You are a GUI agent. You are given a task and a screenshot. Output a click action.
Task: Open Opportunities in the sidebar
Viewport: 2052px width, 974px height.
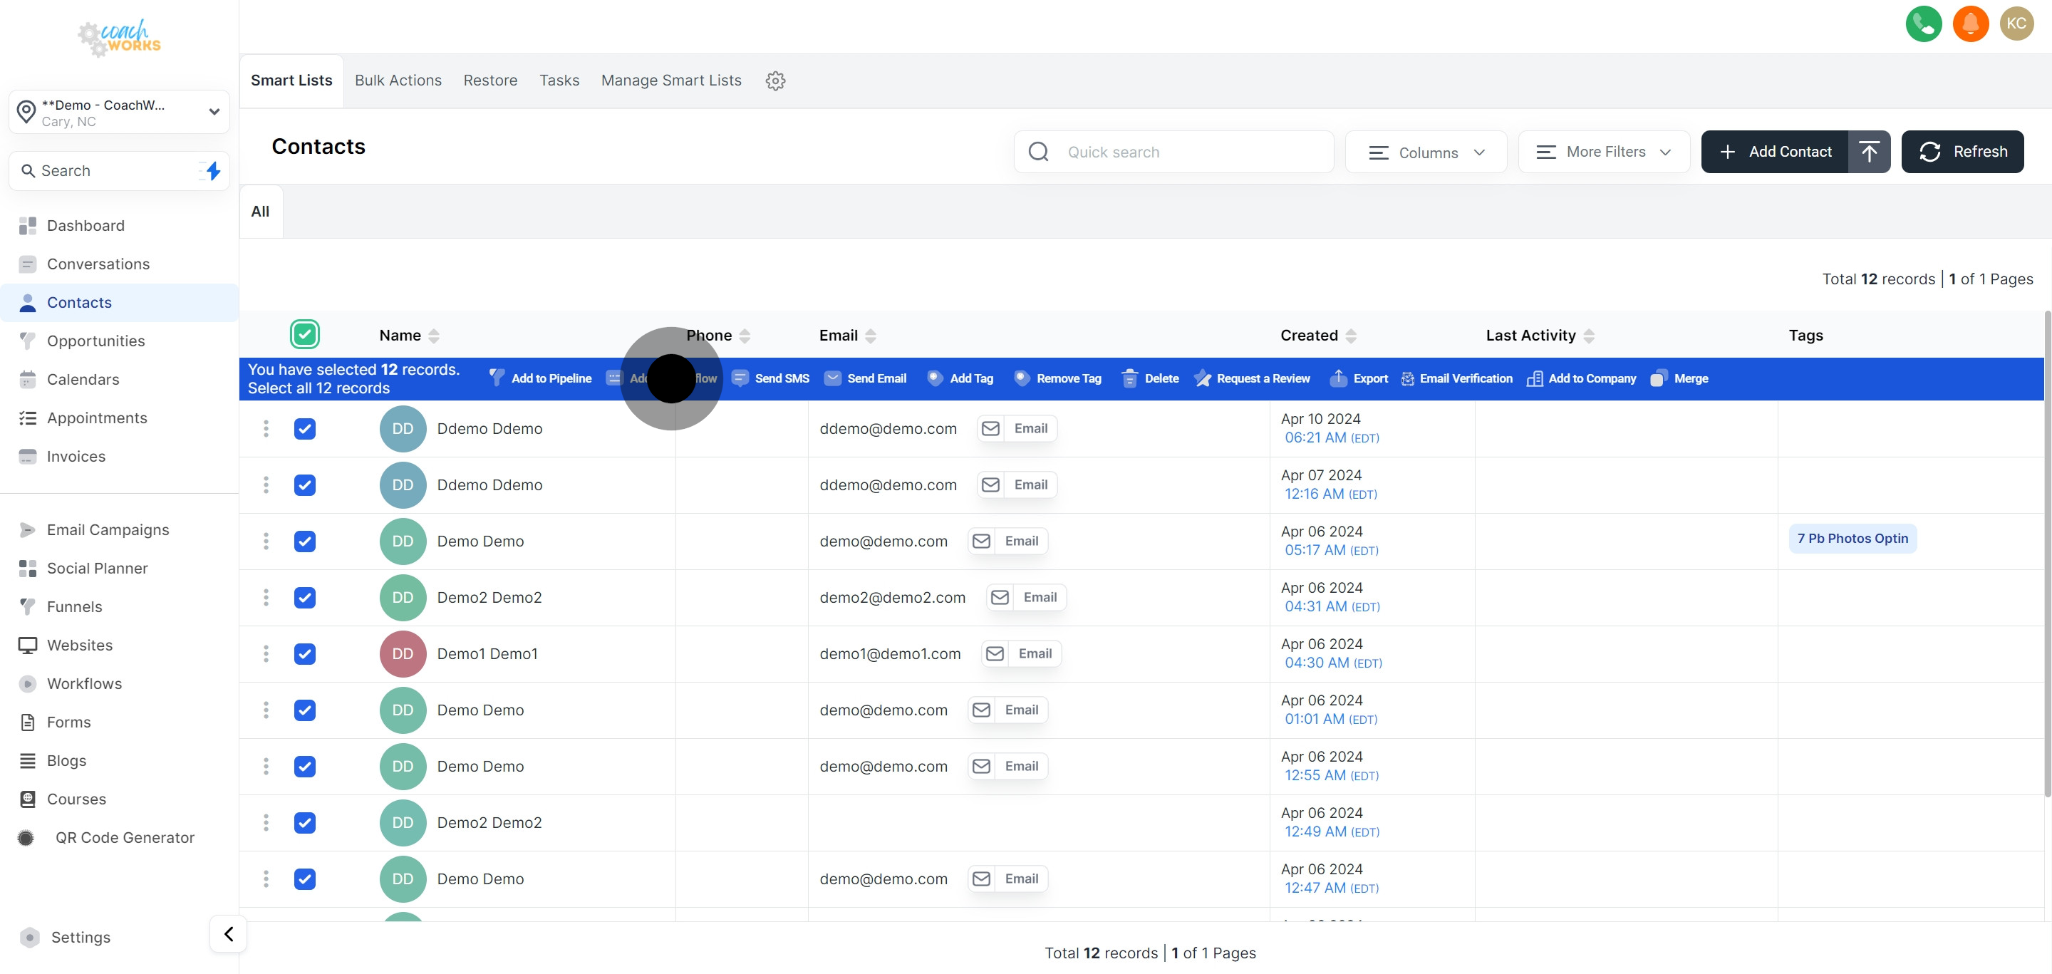tap(95, 341)
